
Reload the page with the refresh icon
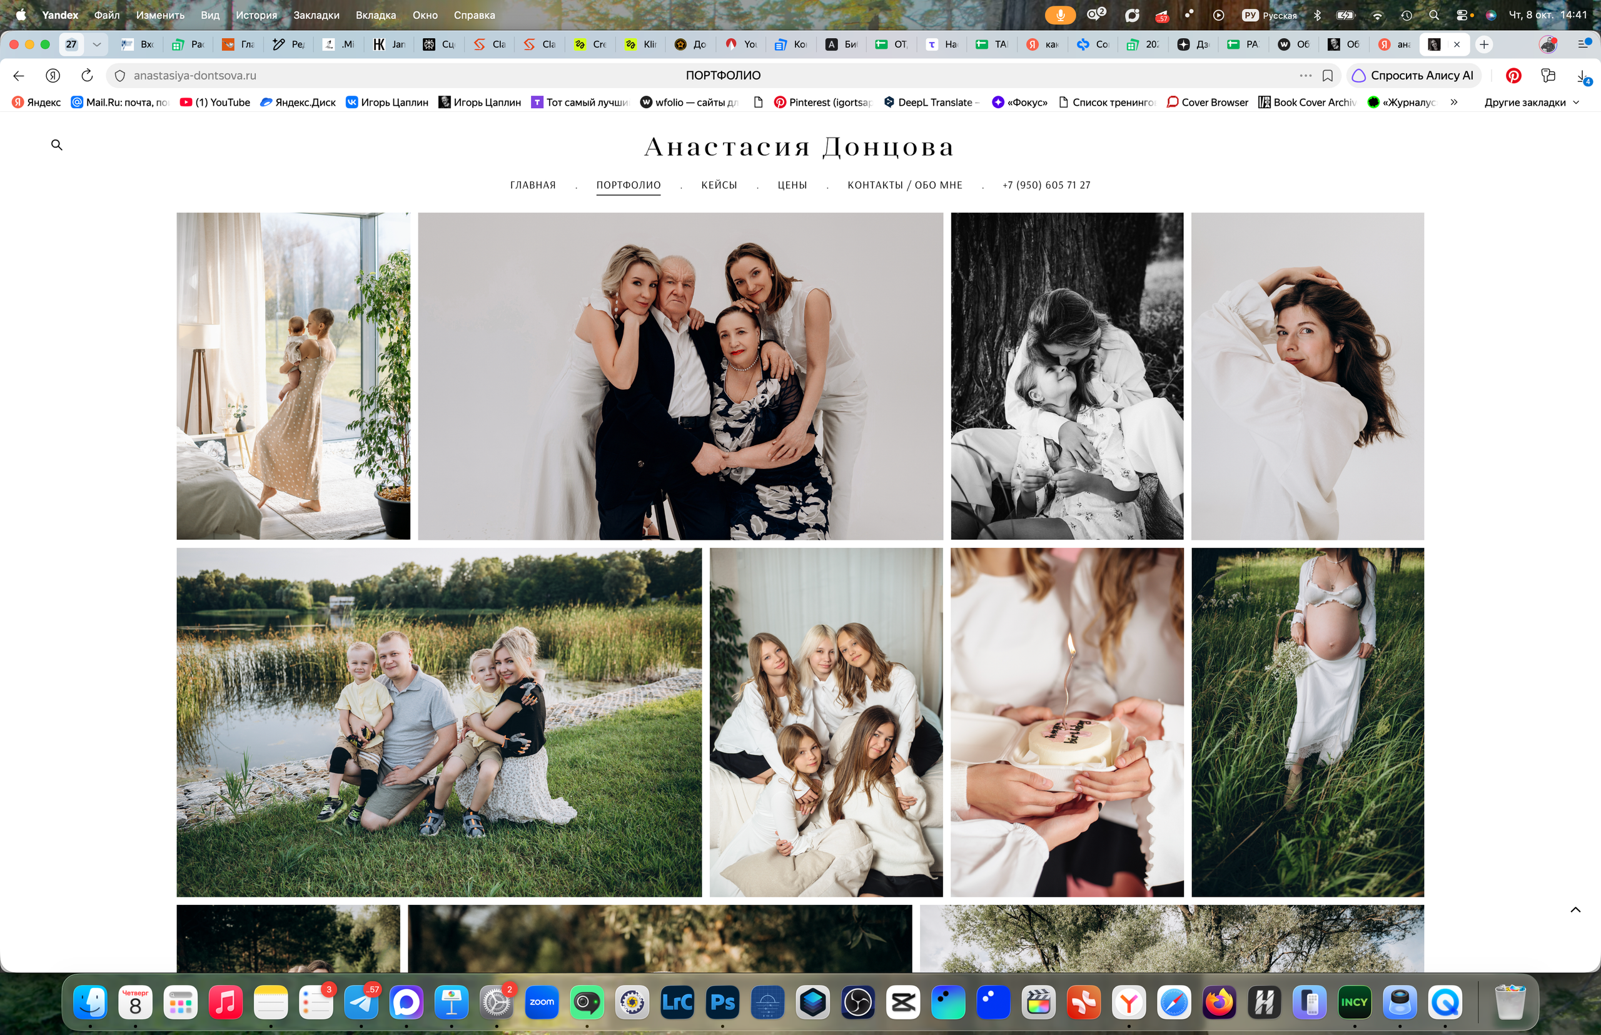pyautogui.click(x=87, y=75)
